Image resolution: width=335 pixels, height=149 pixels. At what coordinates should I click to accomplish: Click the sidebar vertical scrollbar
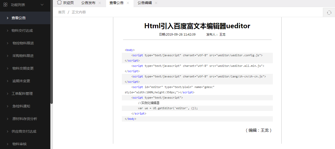pos(52,50)
